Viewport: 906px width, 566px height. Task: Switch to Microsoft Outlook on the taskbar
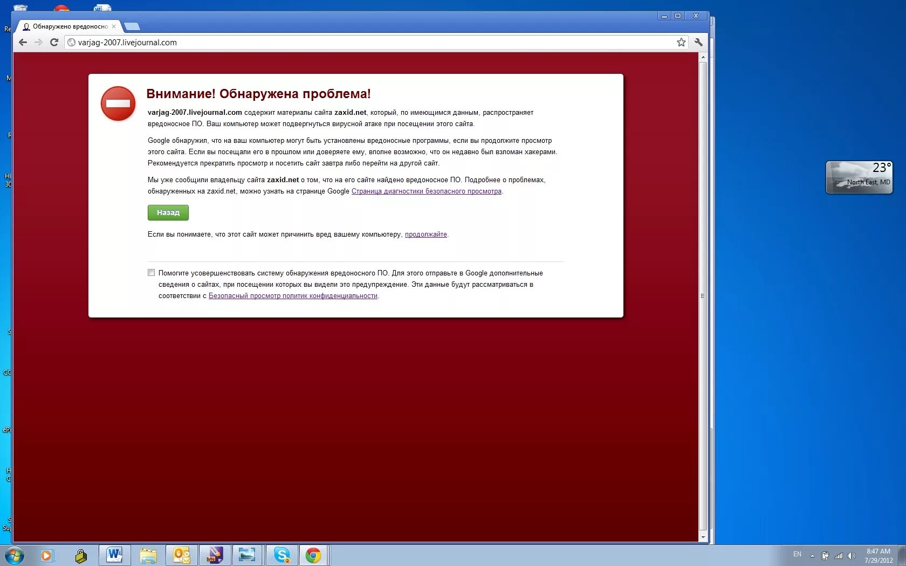click(182, 555)
